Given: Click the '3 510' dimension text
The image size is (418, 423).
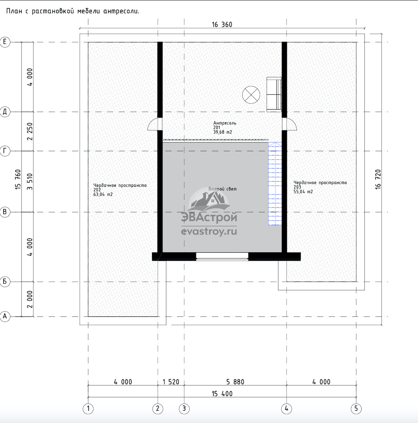Looking at the screenshot, I should coord(30,182).
